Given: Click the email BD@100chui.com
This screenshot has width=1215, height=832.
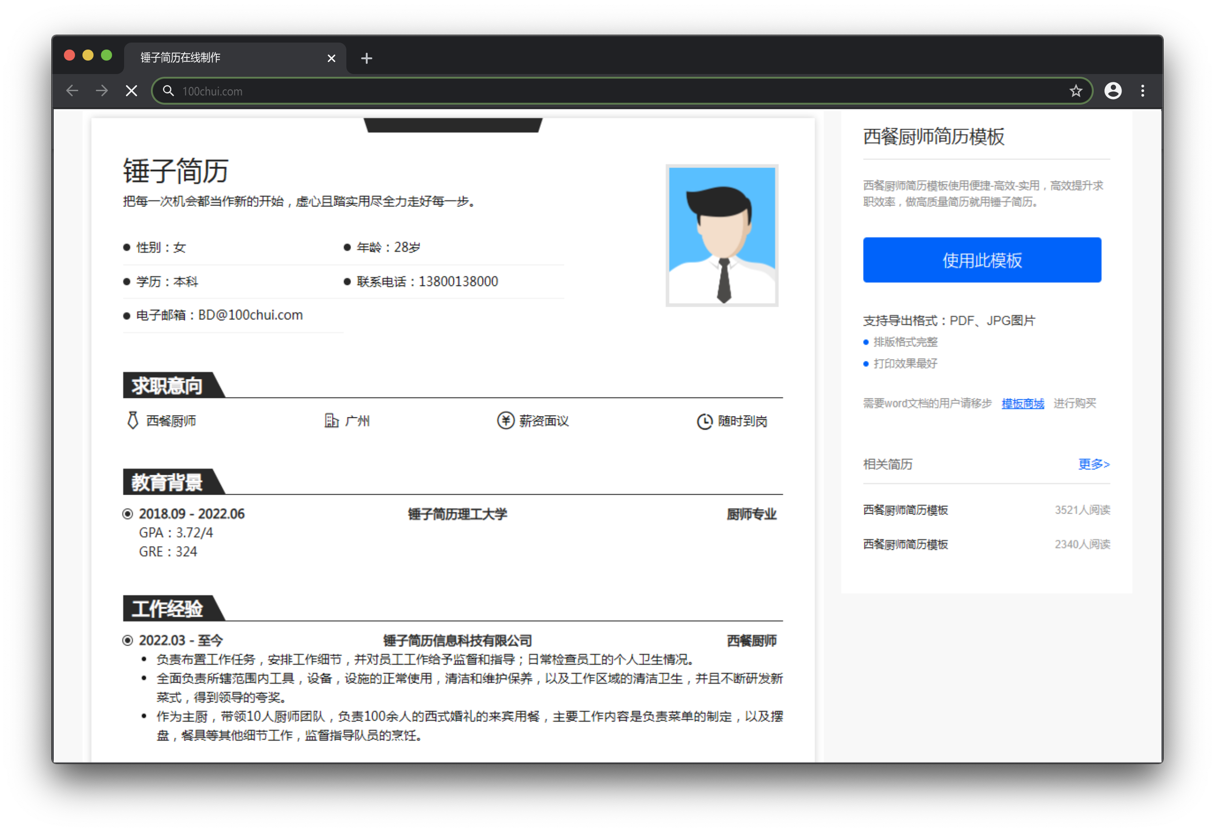Looking at the screenshot, I should (250, 315).
